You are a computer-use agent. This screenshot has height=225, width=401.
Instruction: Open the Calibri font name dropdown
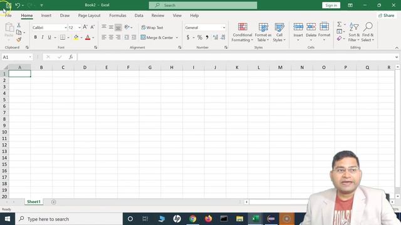click(x=65, y=27)
